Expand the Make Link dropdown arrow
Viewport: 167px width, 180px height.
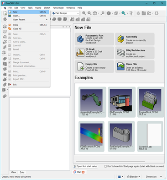[153, 13]
